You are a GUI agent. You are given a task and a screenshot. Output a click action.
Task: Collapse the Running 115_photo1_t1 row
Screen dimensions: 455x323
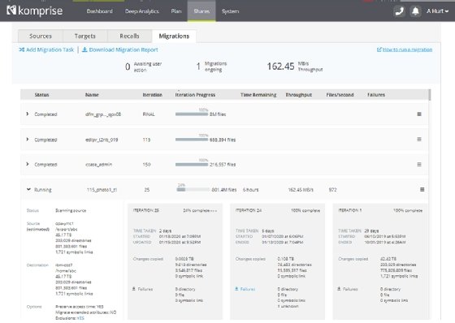coord(28,189)
